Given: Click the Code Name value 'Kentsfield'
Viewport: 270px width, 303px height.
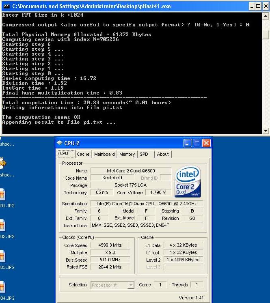Looking at the screenshot, I should coord(112,178).
